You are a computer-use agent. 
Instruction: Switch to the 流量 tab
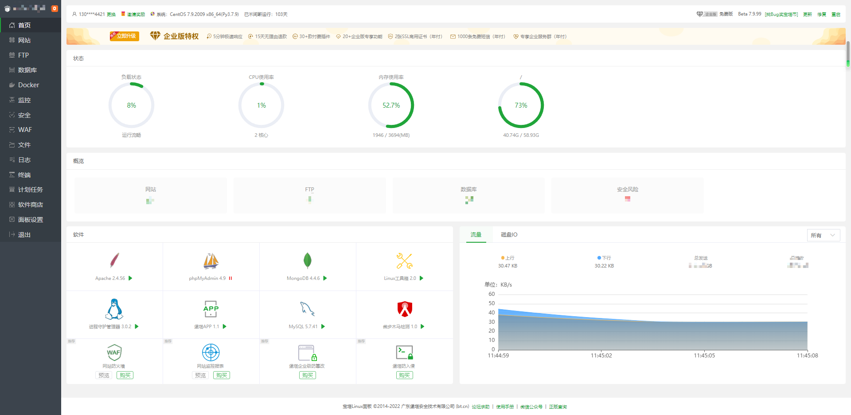pyautogui.click(x=476, y=235)
